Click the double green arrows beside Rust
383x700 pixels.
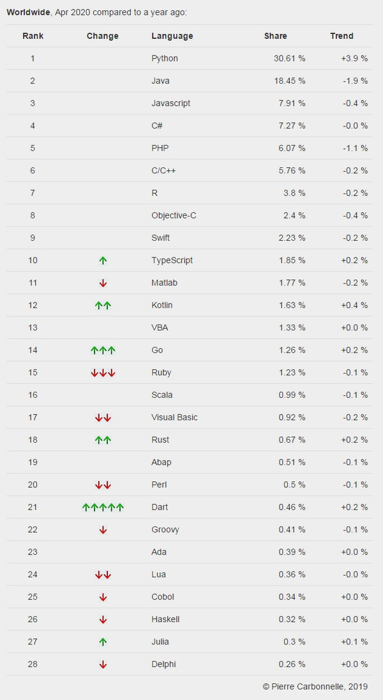click(103, 440)
